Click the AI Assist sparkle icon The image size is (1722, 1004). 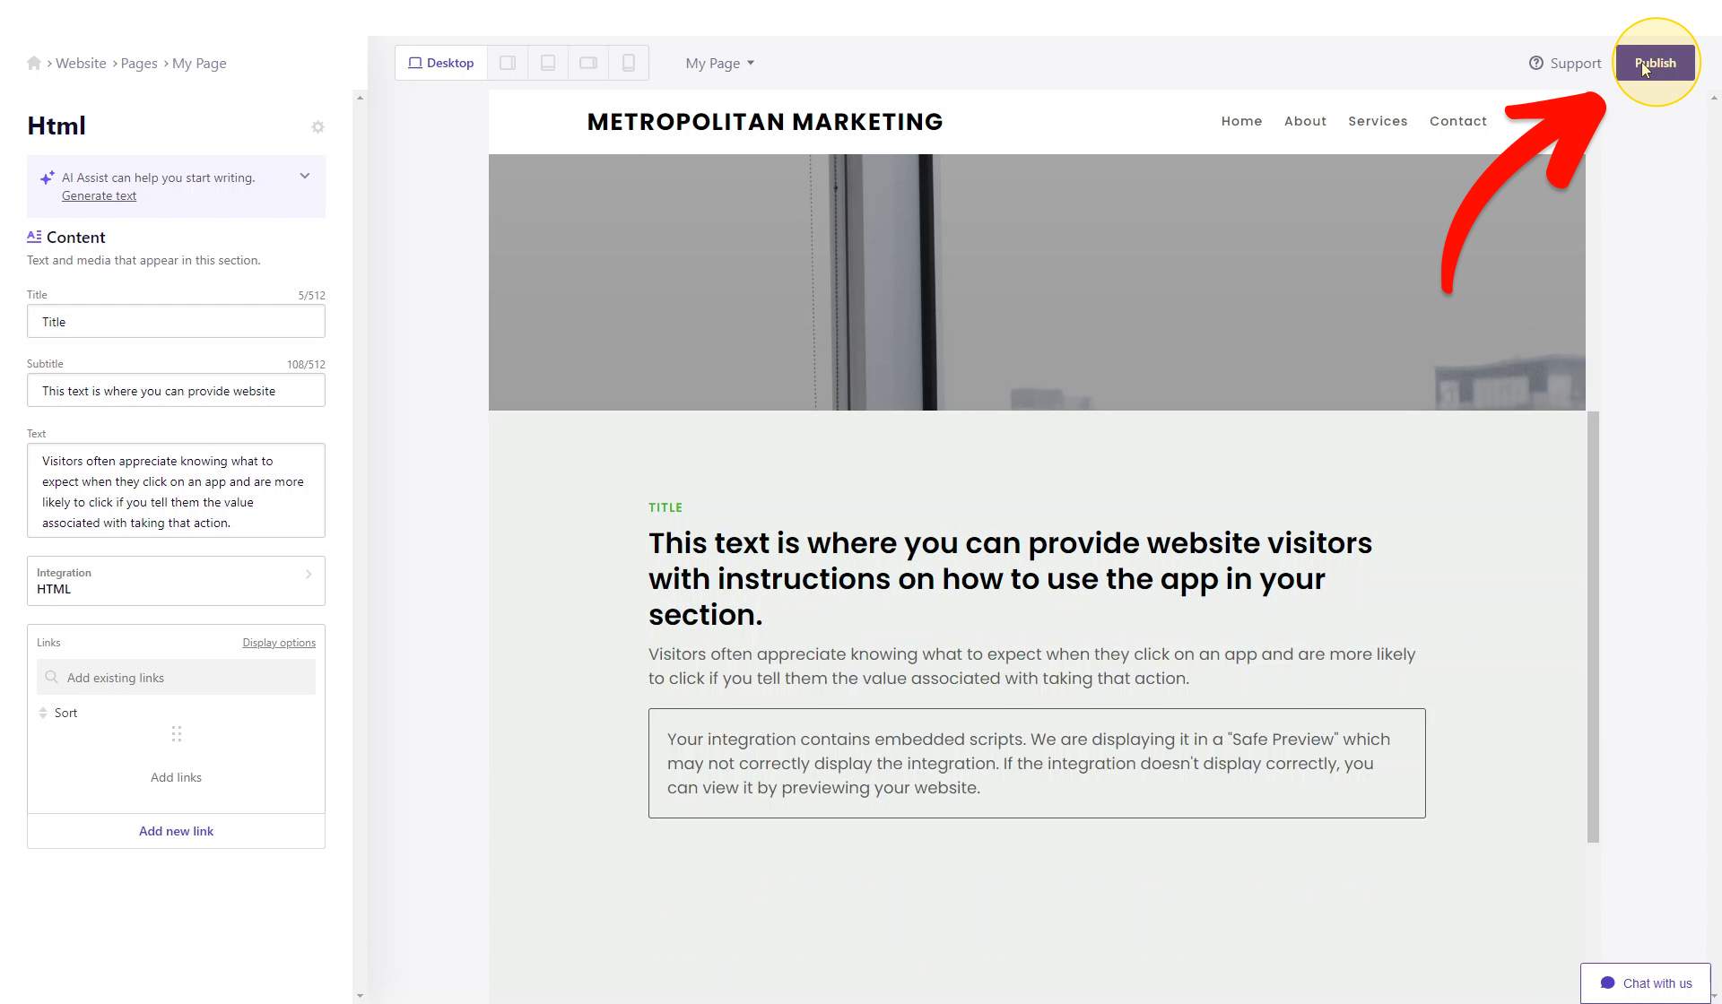pyautogui.click(x=48, y=178)
